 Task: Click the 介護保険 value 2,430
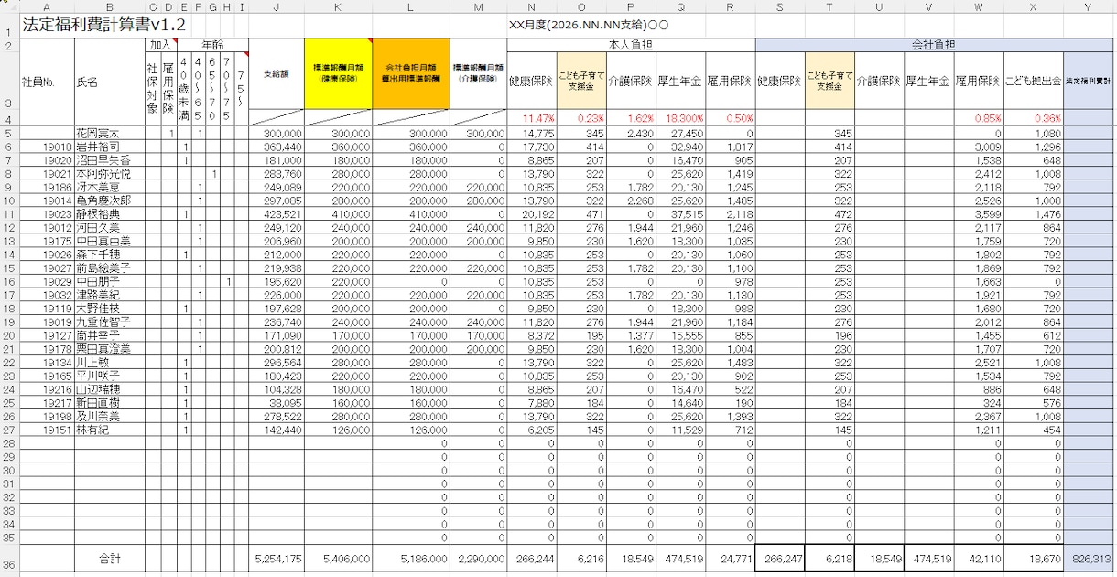pos(631,134)
